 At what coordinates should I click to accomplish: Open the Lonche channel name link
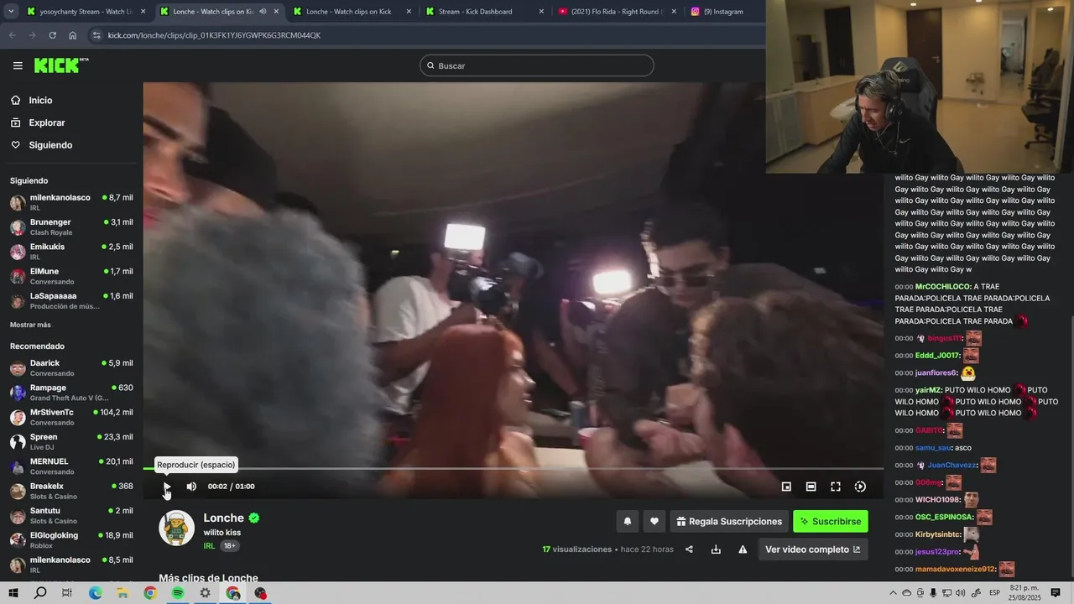(x=223, y=518)
